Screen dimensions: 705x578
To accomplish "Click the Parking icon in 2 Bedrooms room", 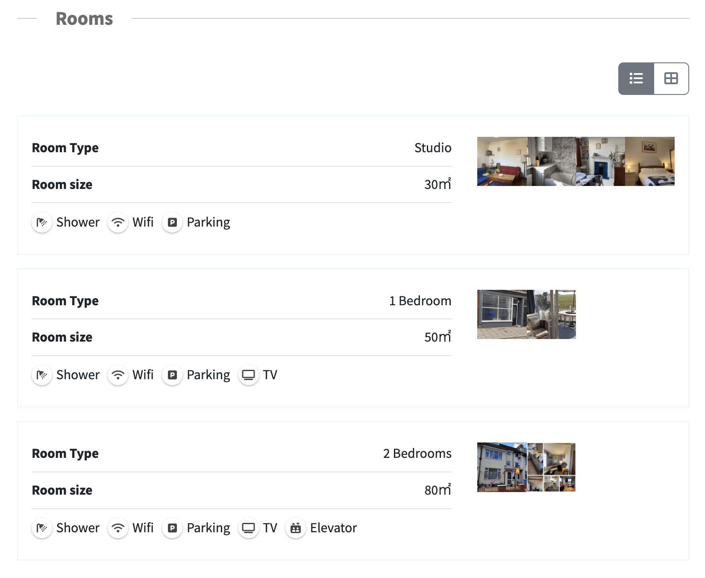I will coord(172,528).
